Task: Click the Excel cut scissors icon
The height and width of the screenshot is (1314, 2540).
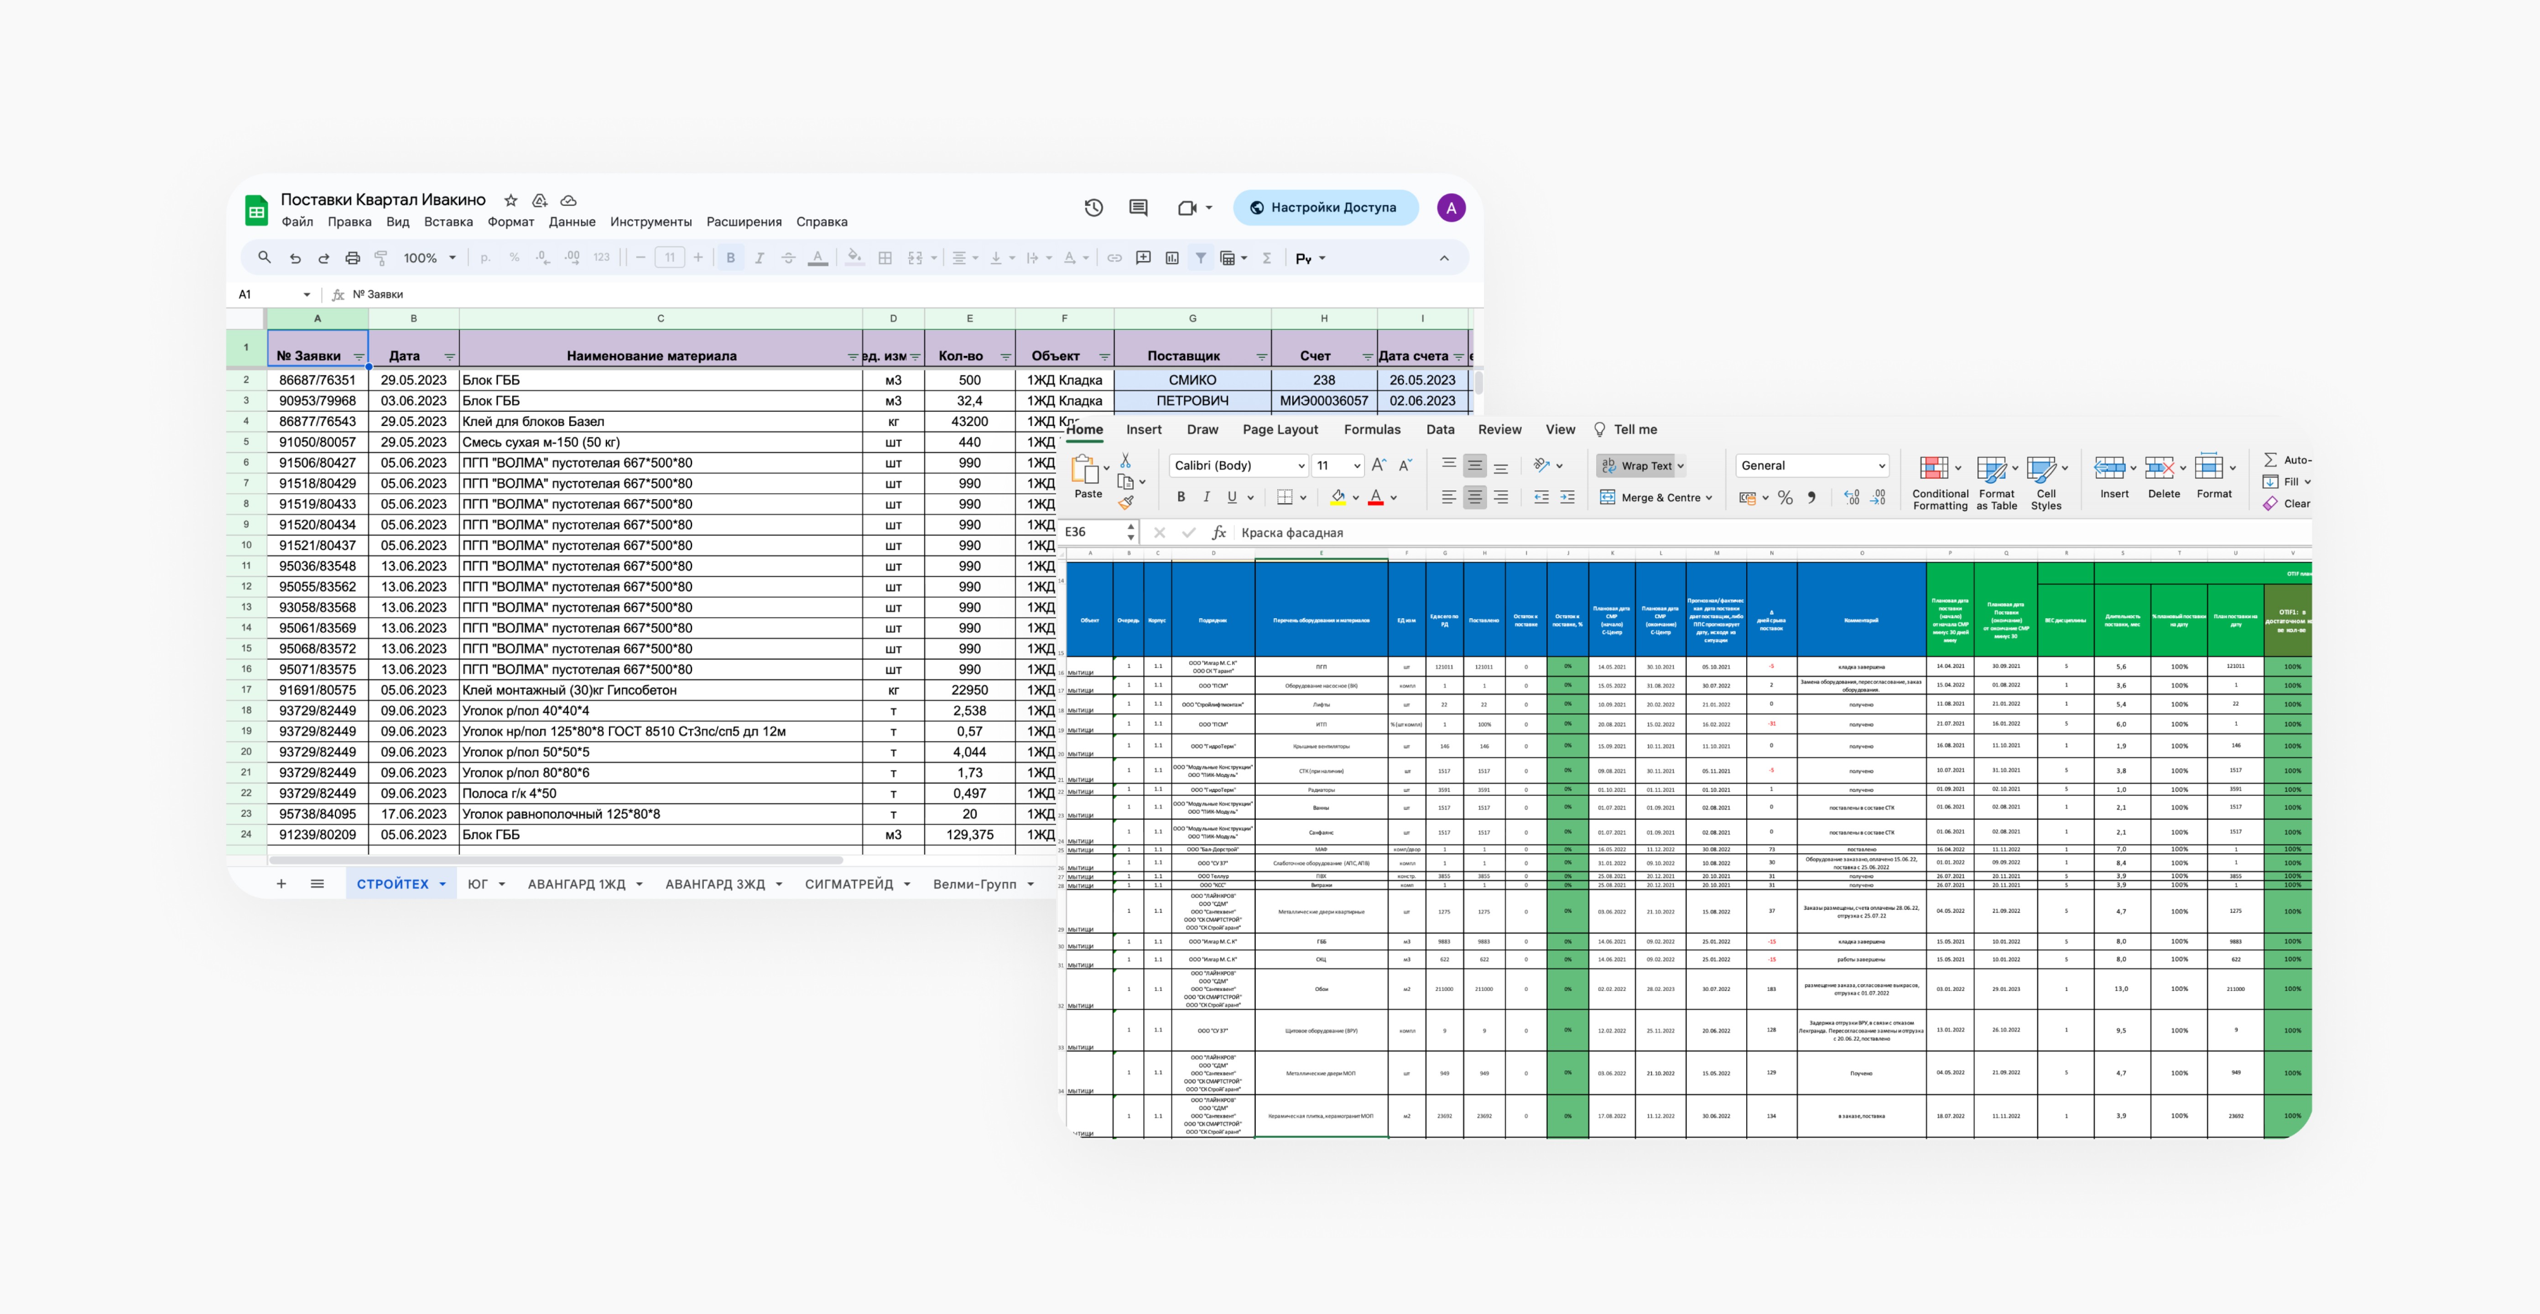Action: pos(1125,462)
